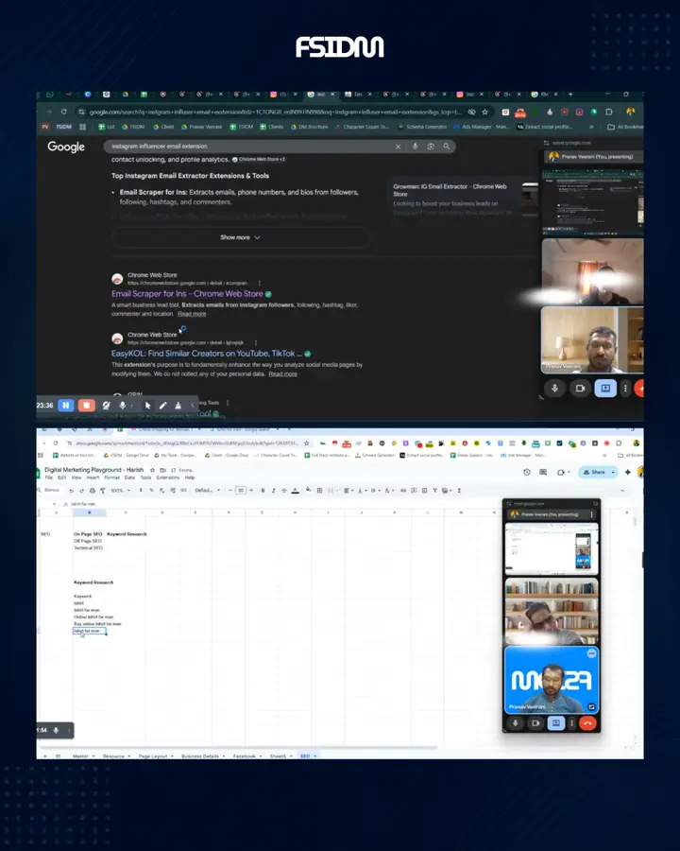This screenshot has width=680, height=851.
Task: Increase font size with plus in Sheets
Action: 251,491
